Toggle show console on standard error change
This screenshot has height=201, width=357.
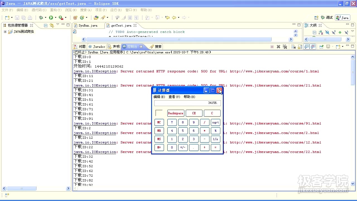click(x=313, y=47)
